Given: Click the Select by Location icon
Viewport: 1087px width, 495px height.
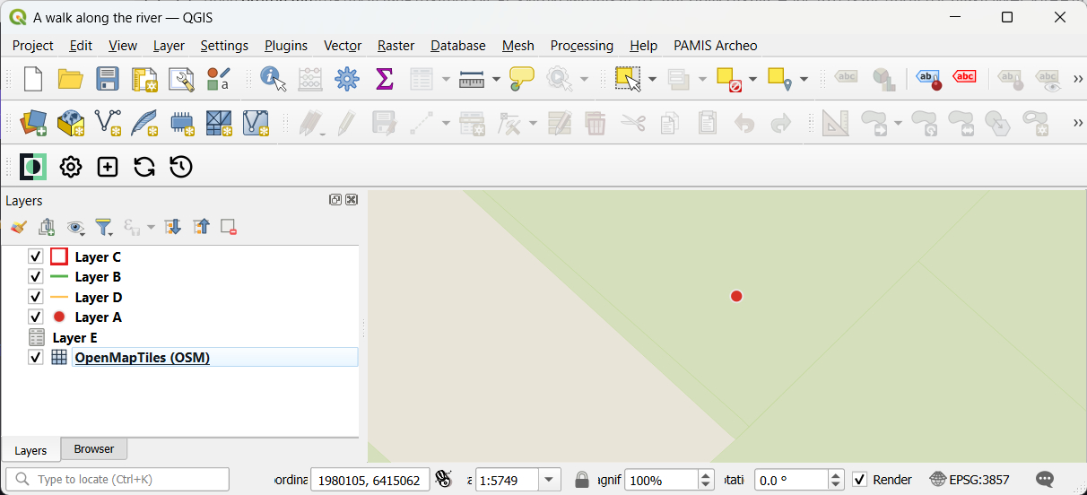Looking at the screenshot, I should 780,79.
